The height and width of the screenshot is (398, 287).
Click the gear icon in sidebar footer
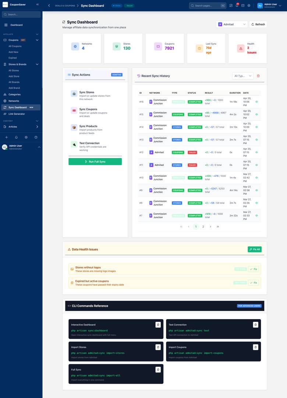(26, 137)
